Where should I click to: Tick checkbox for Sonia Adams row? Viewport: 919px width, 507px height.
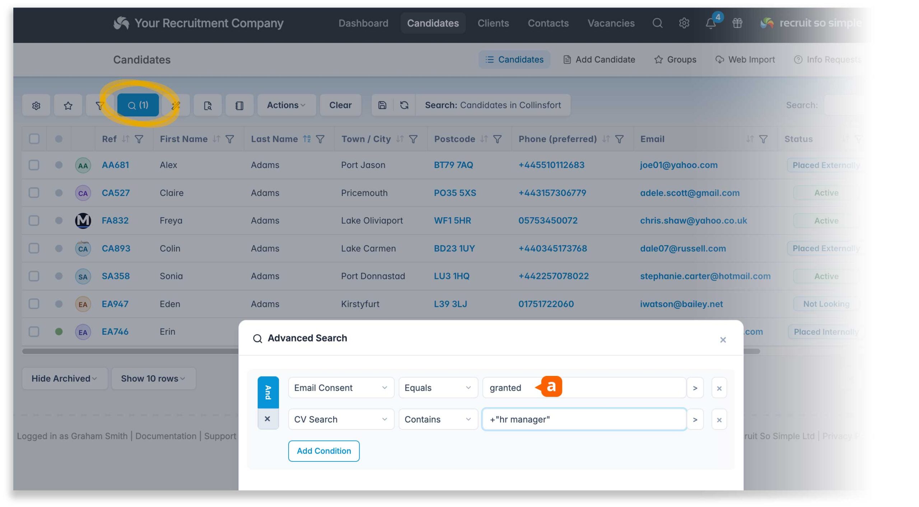34,276
